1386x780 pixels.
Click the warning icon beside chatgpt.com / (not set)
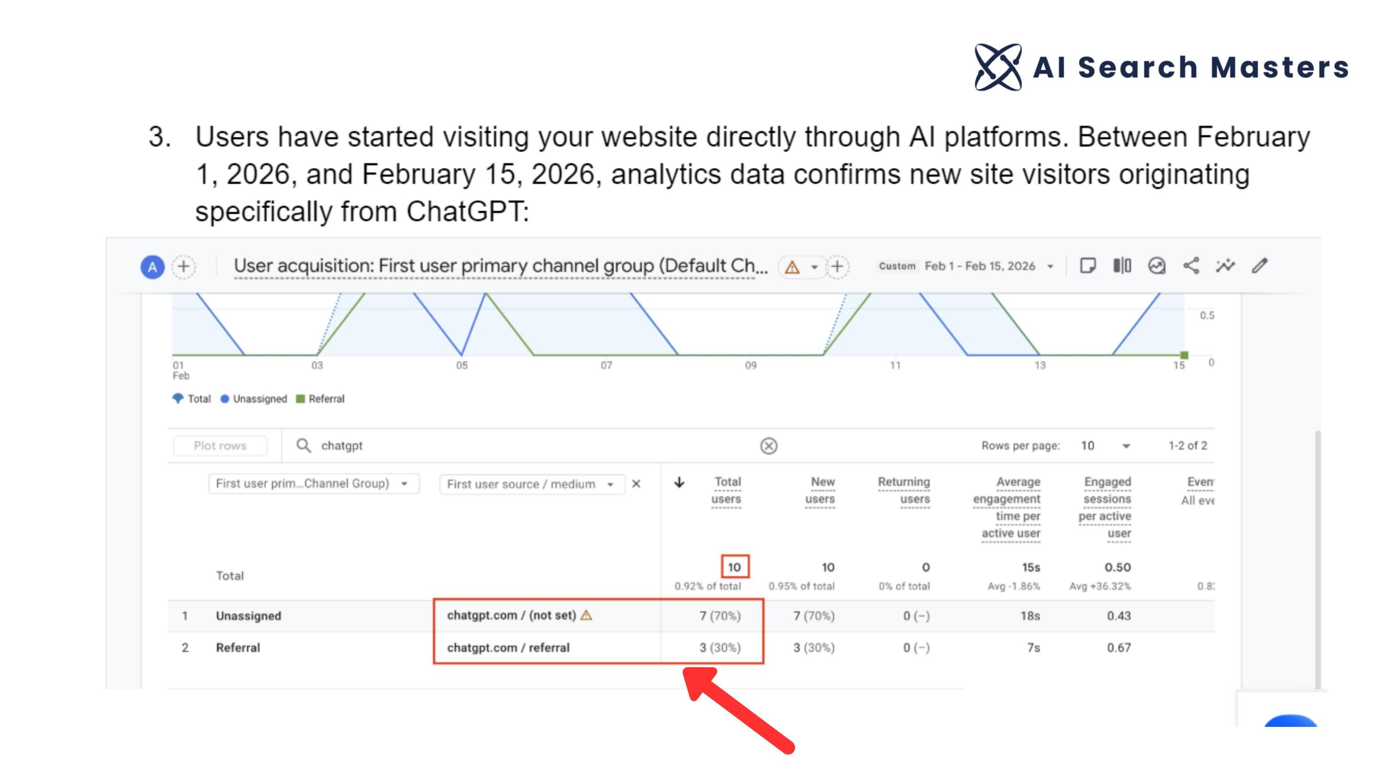point(586,615)
